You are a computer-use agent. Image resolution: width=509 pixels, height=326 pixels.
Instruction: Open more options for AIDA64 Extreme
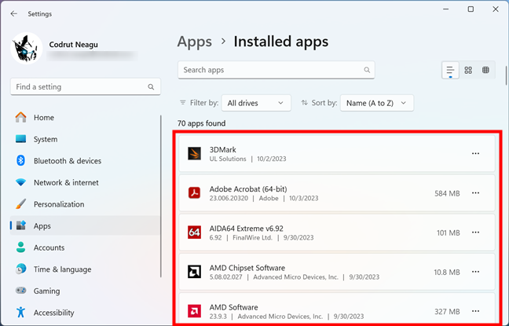(475, 233)
